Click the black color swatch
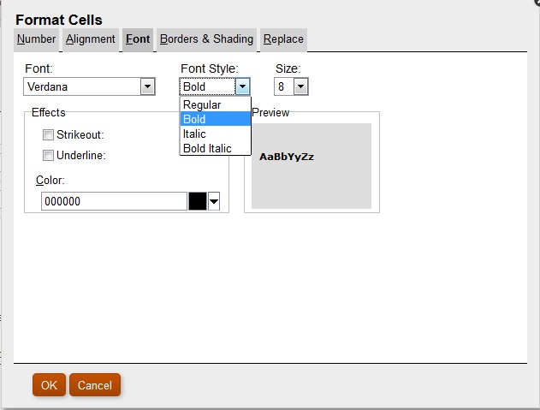Image resolution: width=540 pixels, height=410 pixels. click(x=198, y=201)
